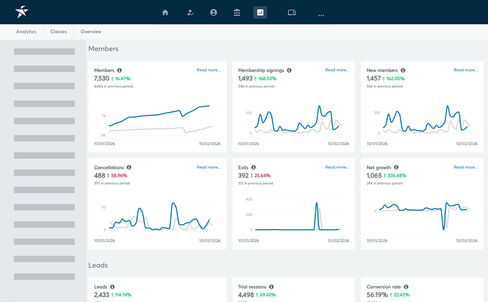488x302 pixels.
Task: Select the first sidebar placeholder item
Action: point(44,52)
